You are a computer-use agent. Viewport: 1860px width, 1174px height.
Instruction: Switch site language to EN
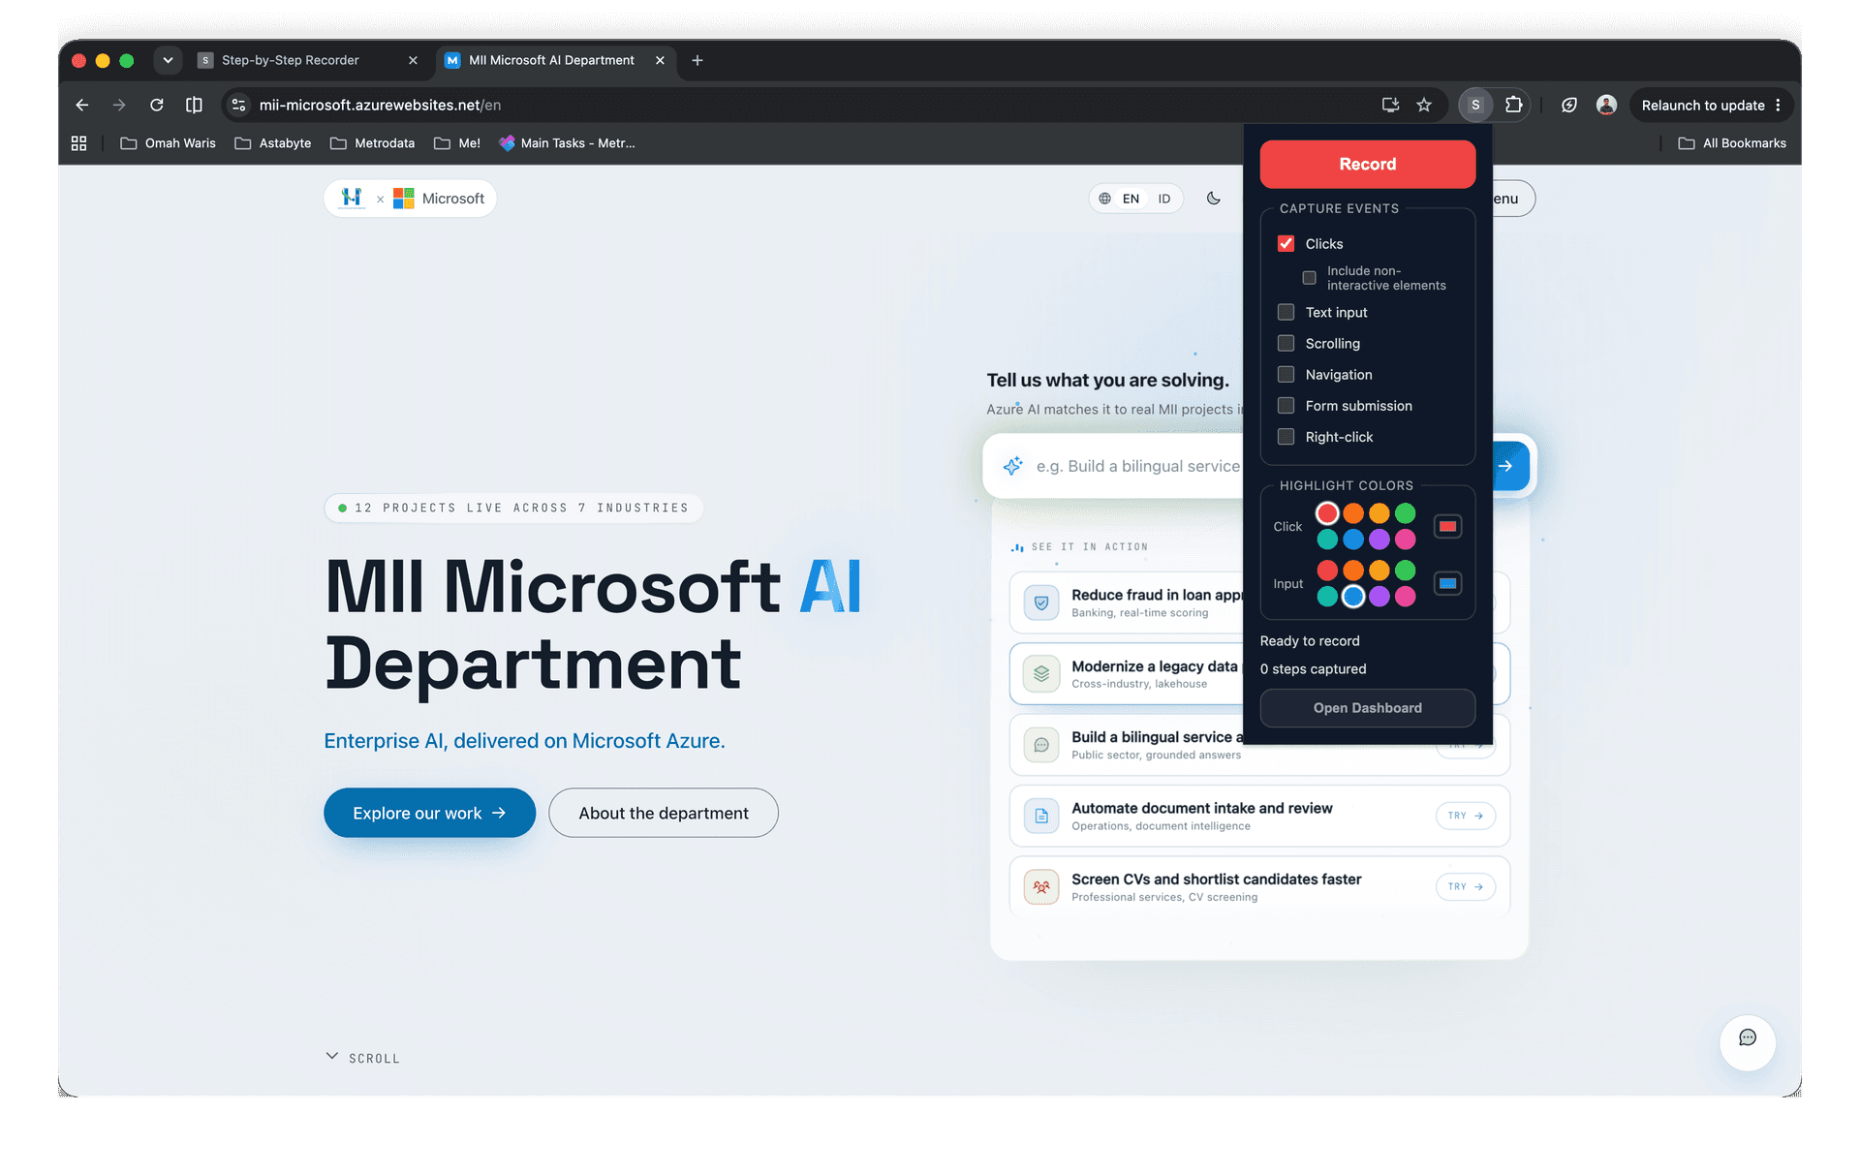(x=1131, y=199)
